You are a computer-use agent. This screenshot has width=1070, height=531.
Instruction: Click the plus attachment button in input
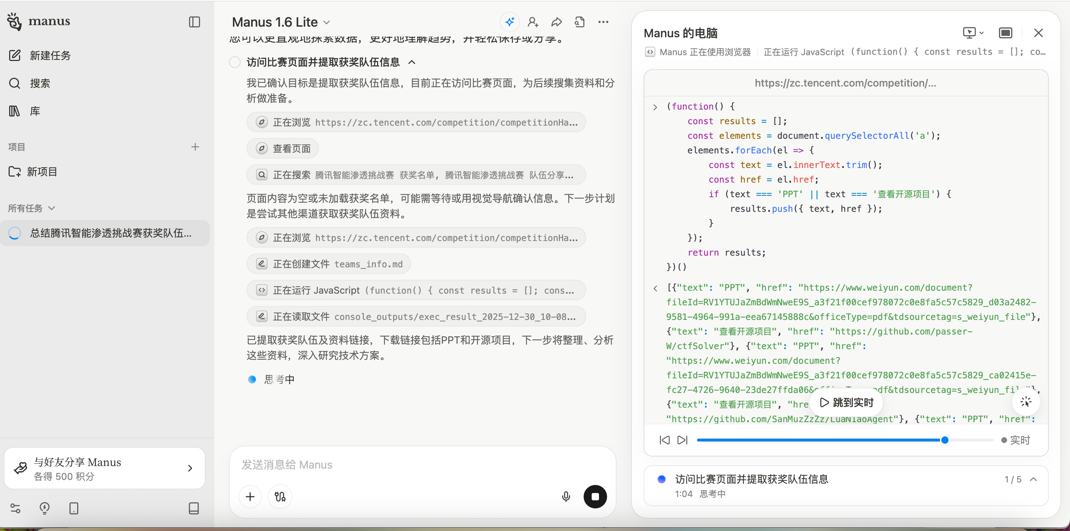250,497
